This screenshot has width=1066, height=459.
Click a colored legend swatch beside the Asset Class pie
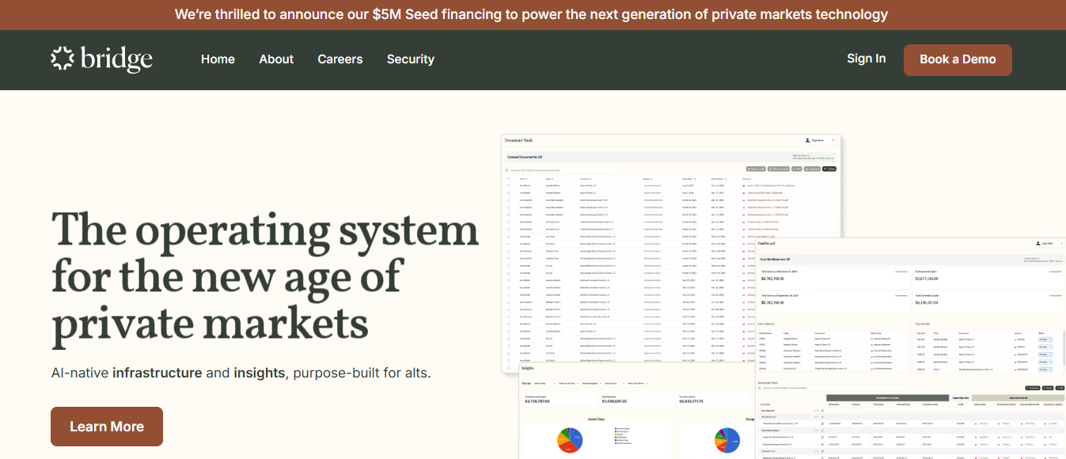pyautogui.click(x=615, y=428)
